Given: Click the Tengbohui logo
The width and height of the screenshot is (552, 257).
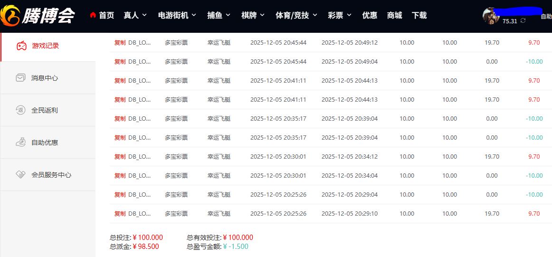Looking at the screenshot, I should coord(38,15).
